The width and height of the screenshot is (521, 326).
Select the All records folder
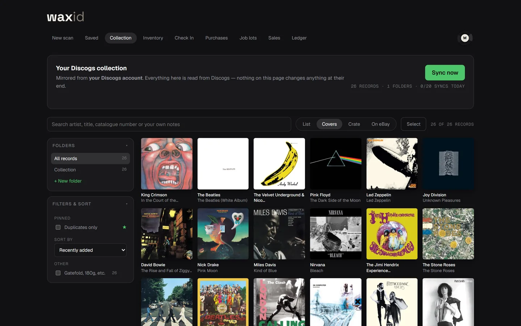(x=90, y=159)
